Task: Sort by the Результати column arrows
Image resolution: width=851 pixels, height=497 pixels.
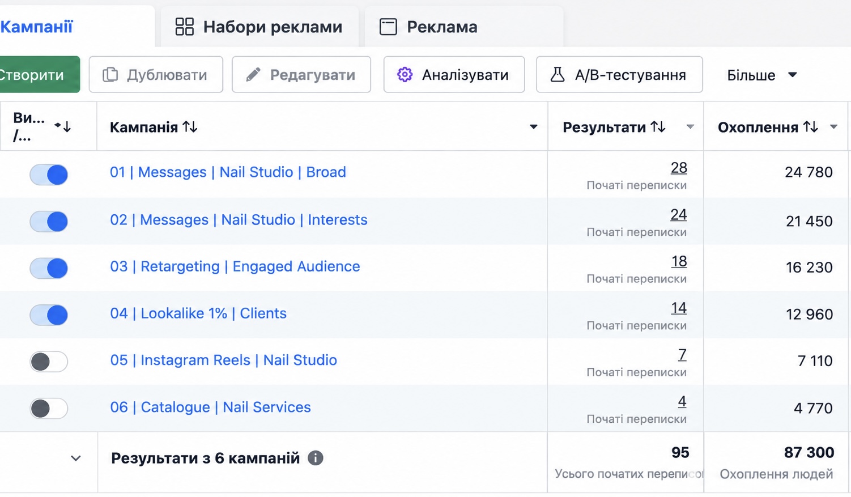Action: click(x=658, y=127)
